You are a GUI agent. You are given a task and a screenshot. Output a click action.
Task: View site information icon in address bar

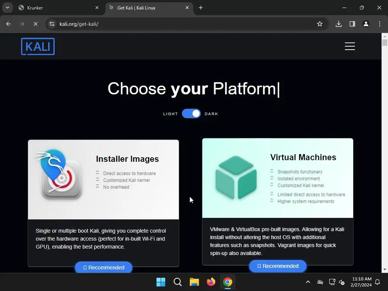52,24
